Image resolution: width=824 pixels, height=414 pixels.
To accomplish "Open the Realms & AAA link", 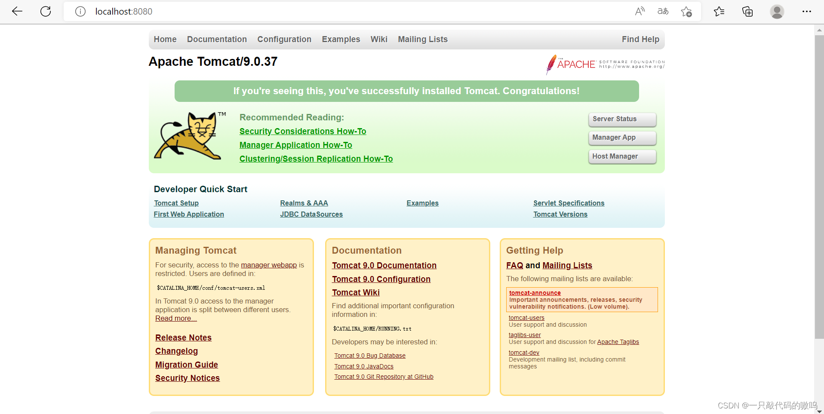I will pos(304,203).
